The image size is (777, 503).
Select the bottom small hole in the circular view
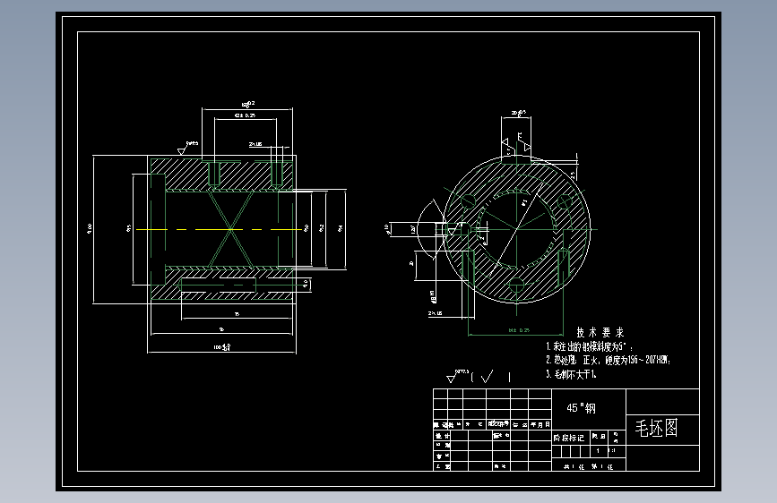516,286
